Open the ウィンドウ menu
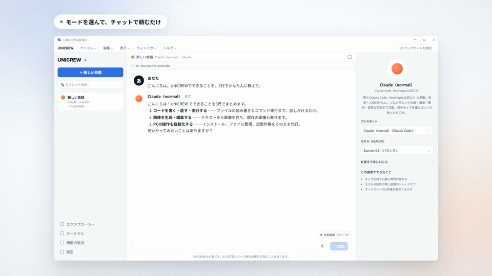492x276 pixels. [146, 48]
